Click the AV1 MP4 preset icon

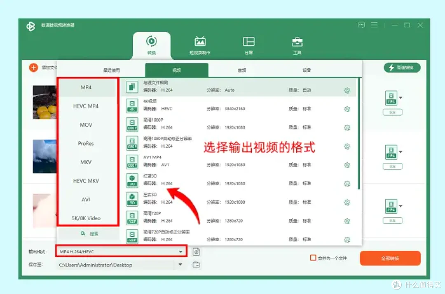coord(132,162)
